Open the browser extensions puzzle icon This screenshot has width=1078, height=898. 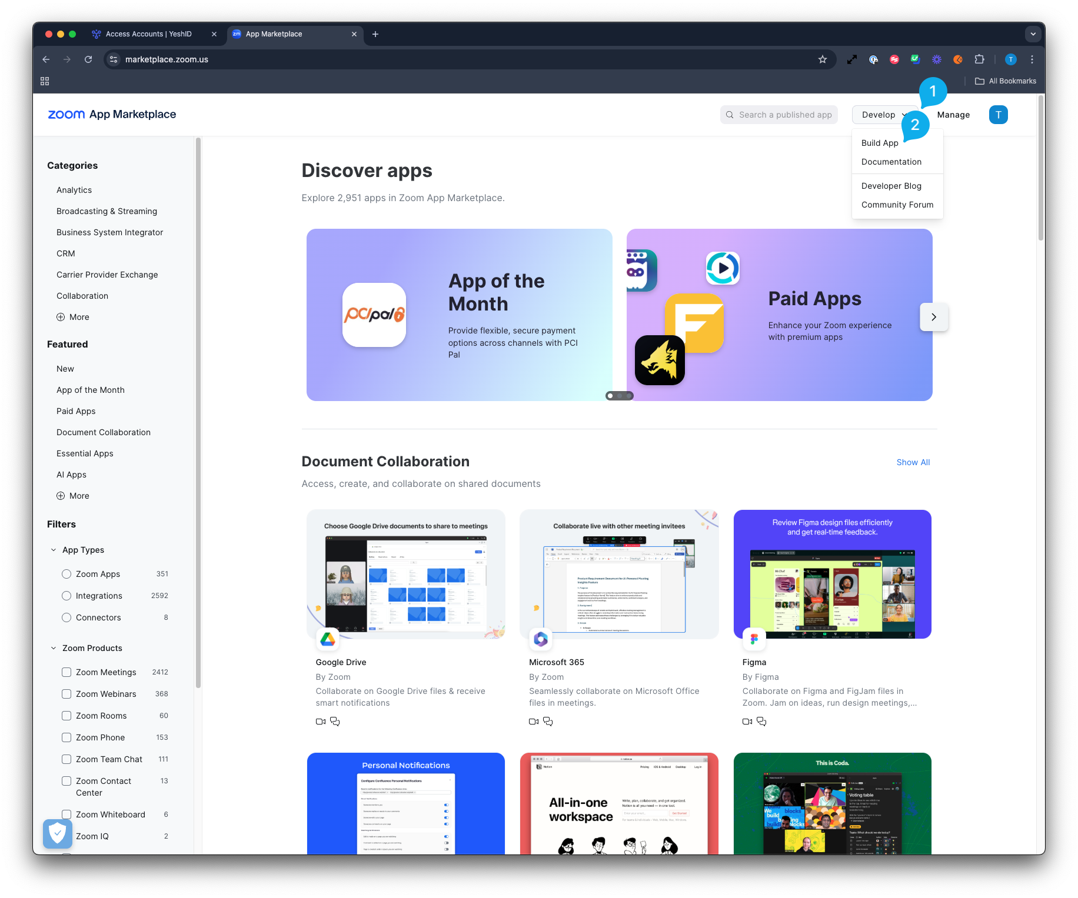coord(979,59)
